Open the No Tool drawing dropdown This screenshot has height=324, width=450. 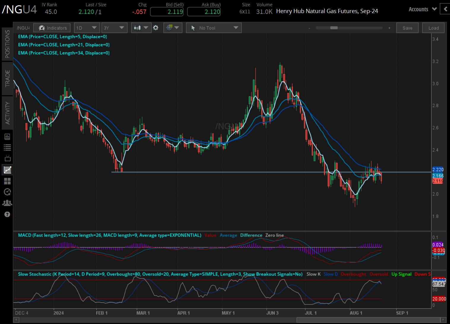pyautogui.click(x=214, y=28)
